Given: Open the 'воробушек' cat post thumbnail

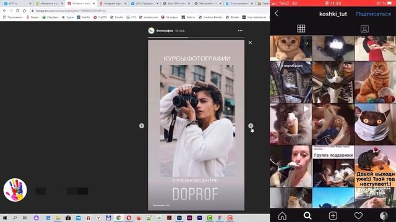Looking at the screenshot, I should [x=291, y=82].
